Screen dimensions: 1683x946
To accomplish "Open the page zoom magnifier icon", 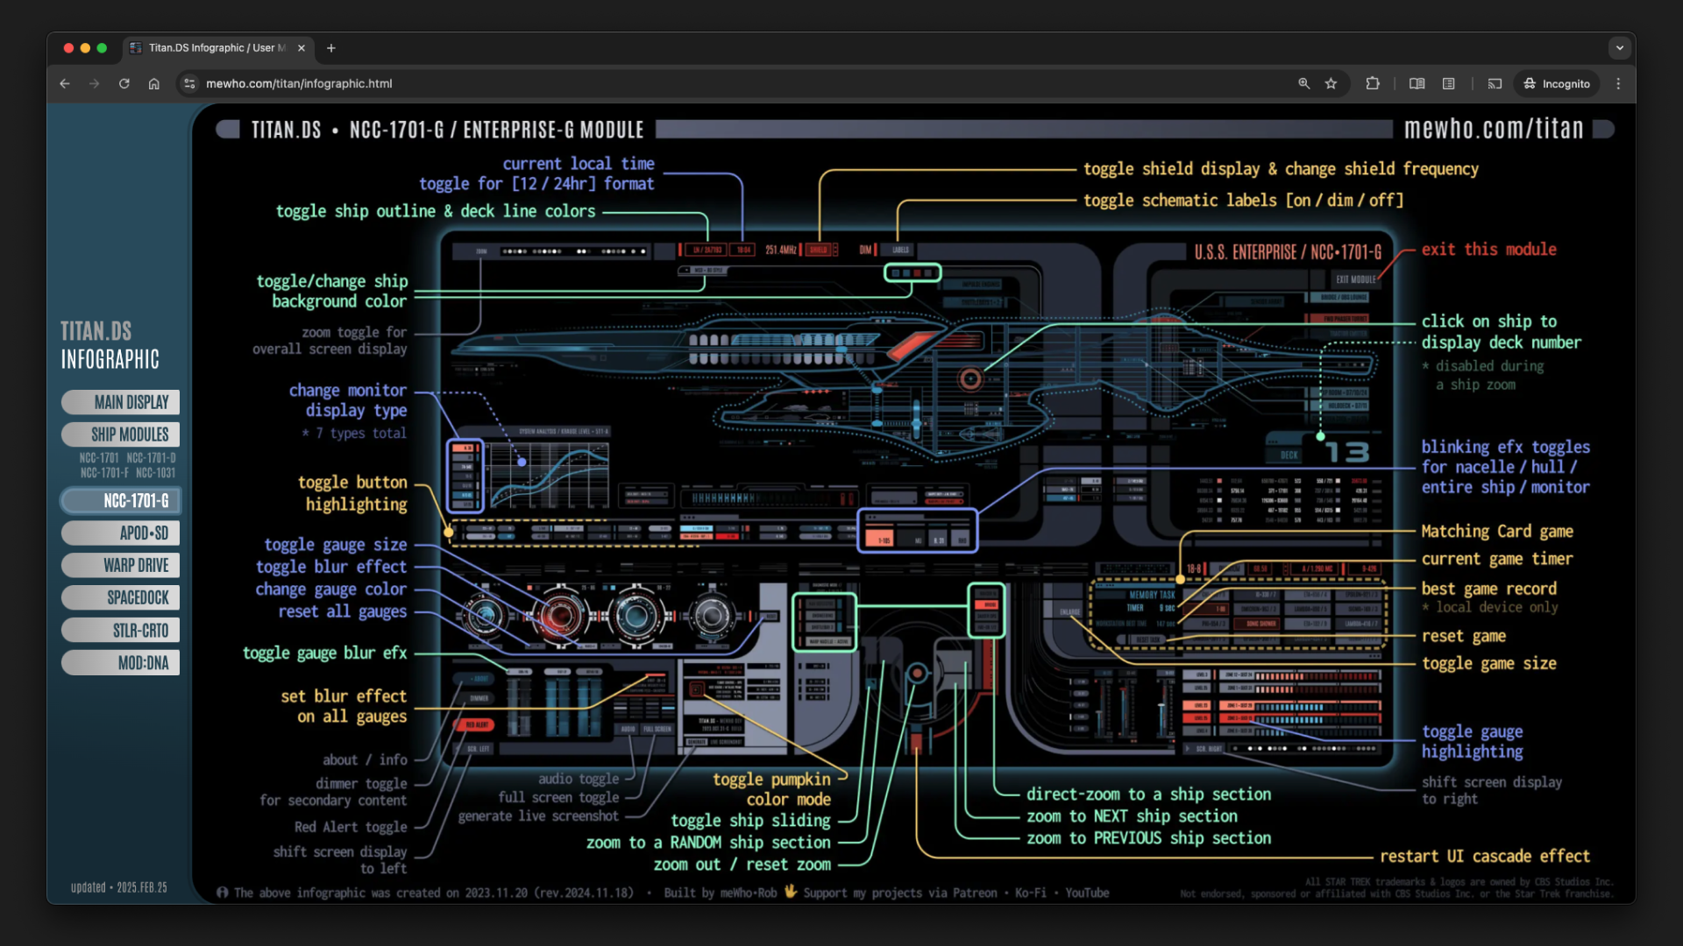I will [x=1304, y=84].
